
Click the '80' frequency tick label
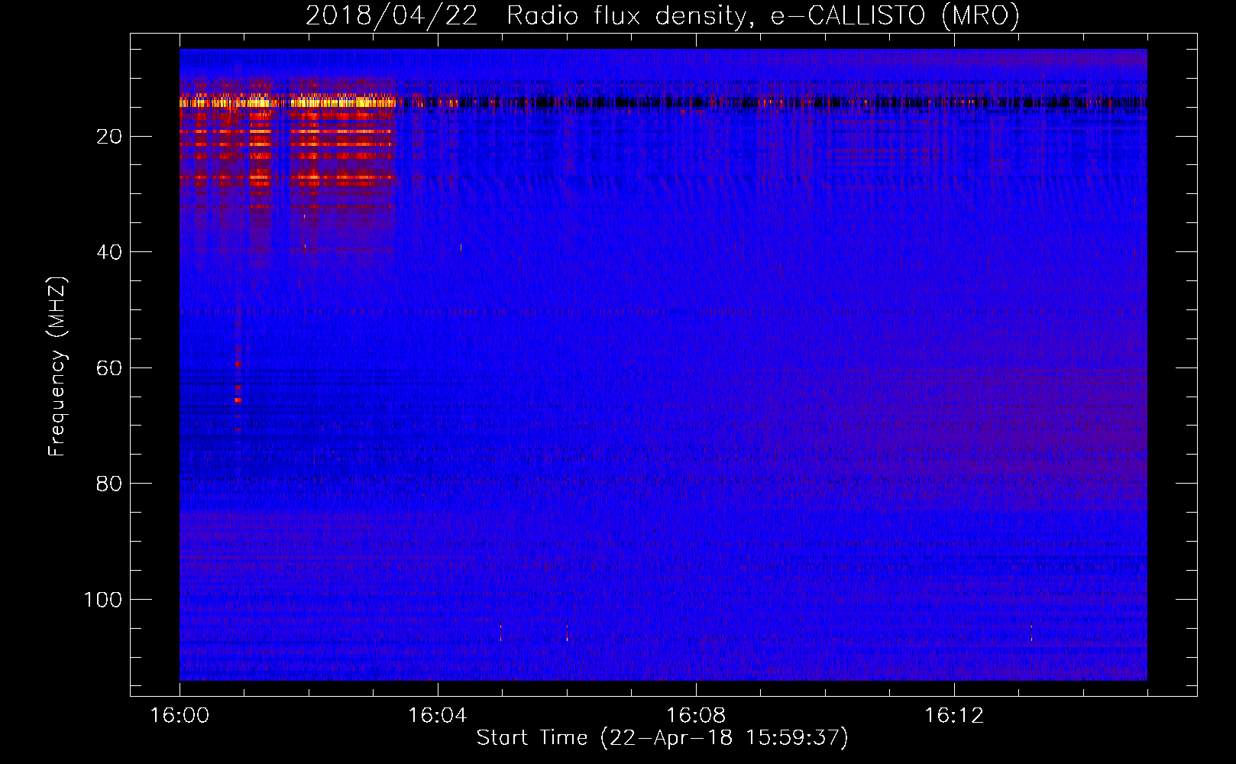coord(109,484)
